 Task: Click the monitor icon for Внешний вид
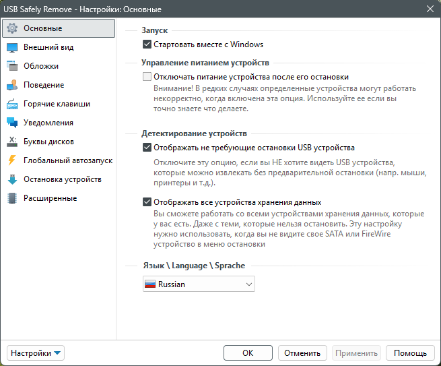click(x=12, y=47)
